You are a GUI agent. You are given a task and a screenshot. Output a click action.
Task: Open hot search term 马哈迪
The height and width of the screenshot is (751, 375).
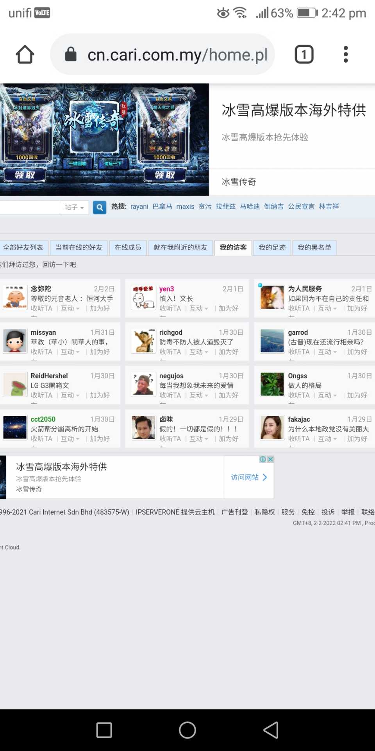point(250,207)
